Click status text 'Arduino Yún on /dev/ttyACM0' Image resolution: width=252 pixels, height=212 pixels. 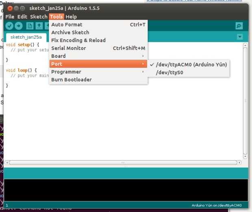(x=217, y=206)
